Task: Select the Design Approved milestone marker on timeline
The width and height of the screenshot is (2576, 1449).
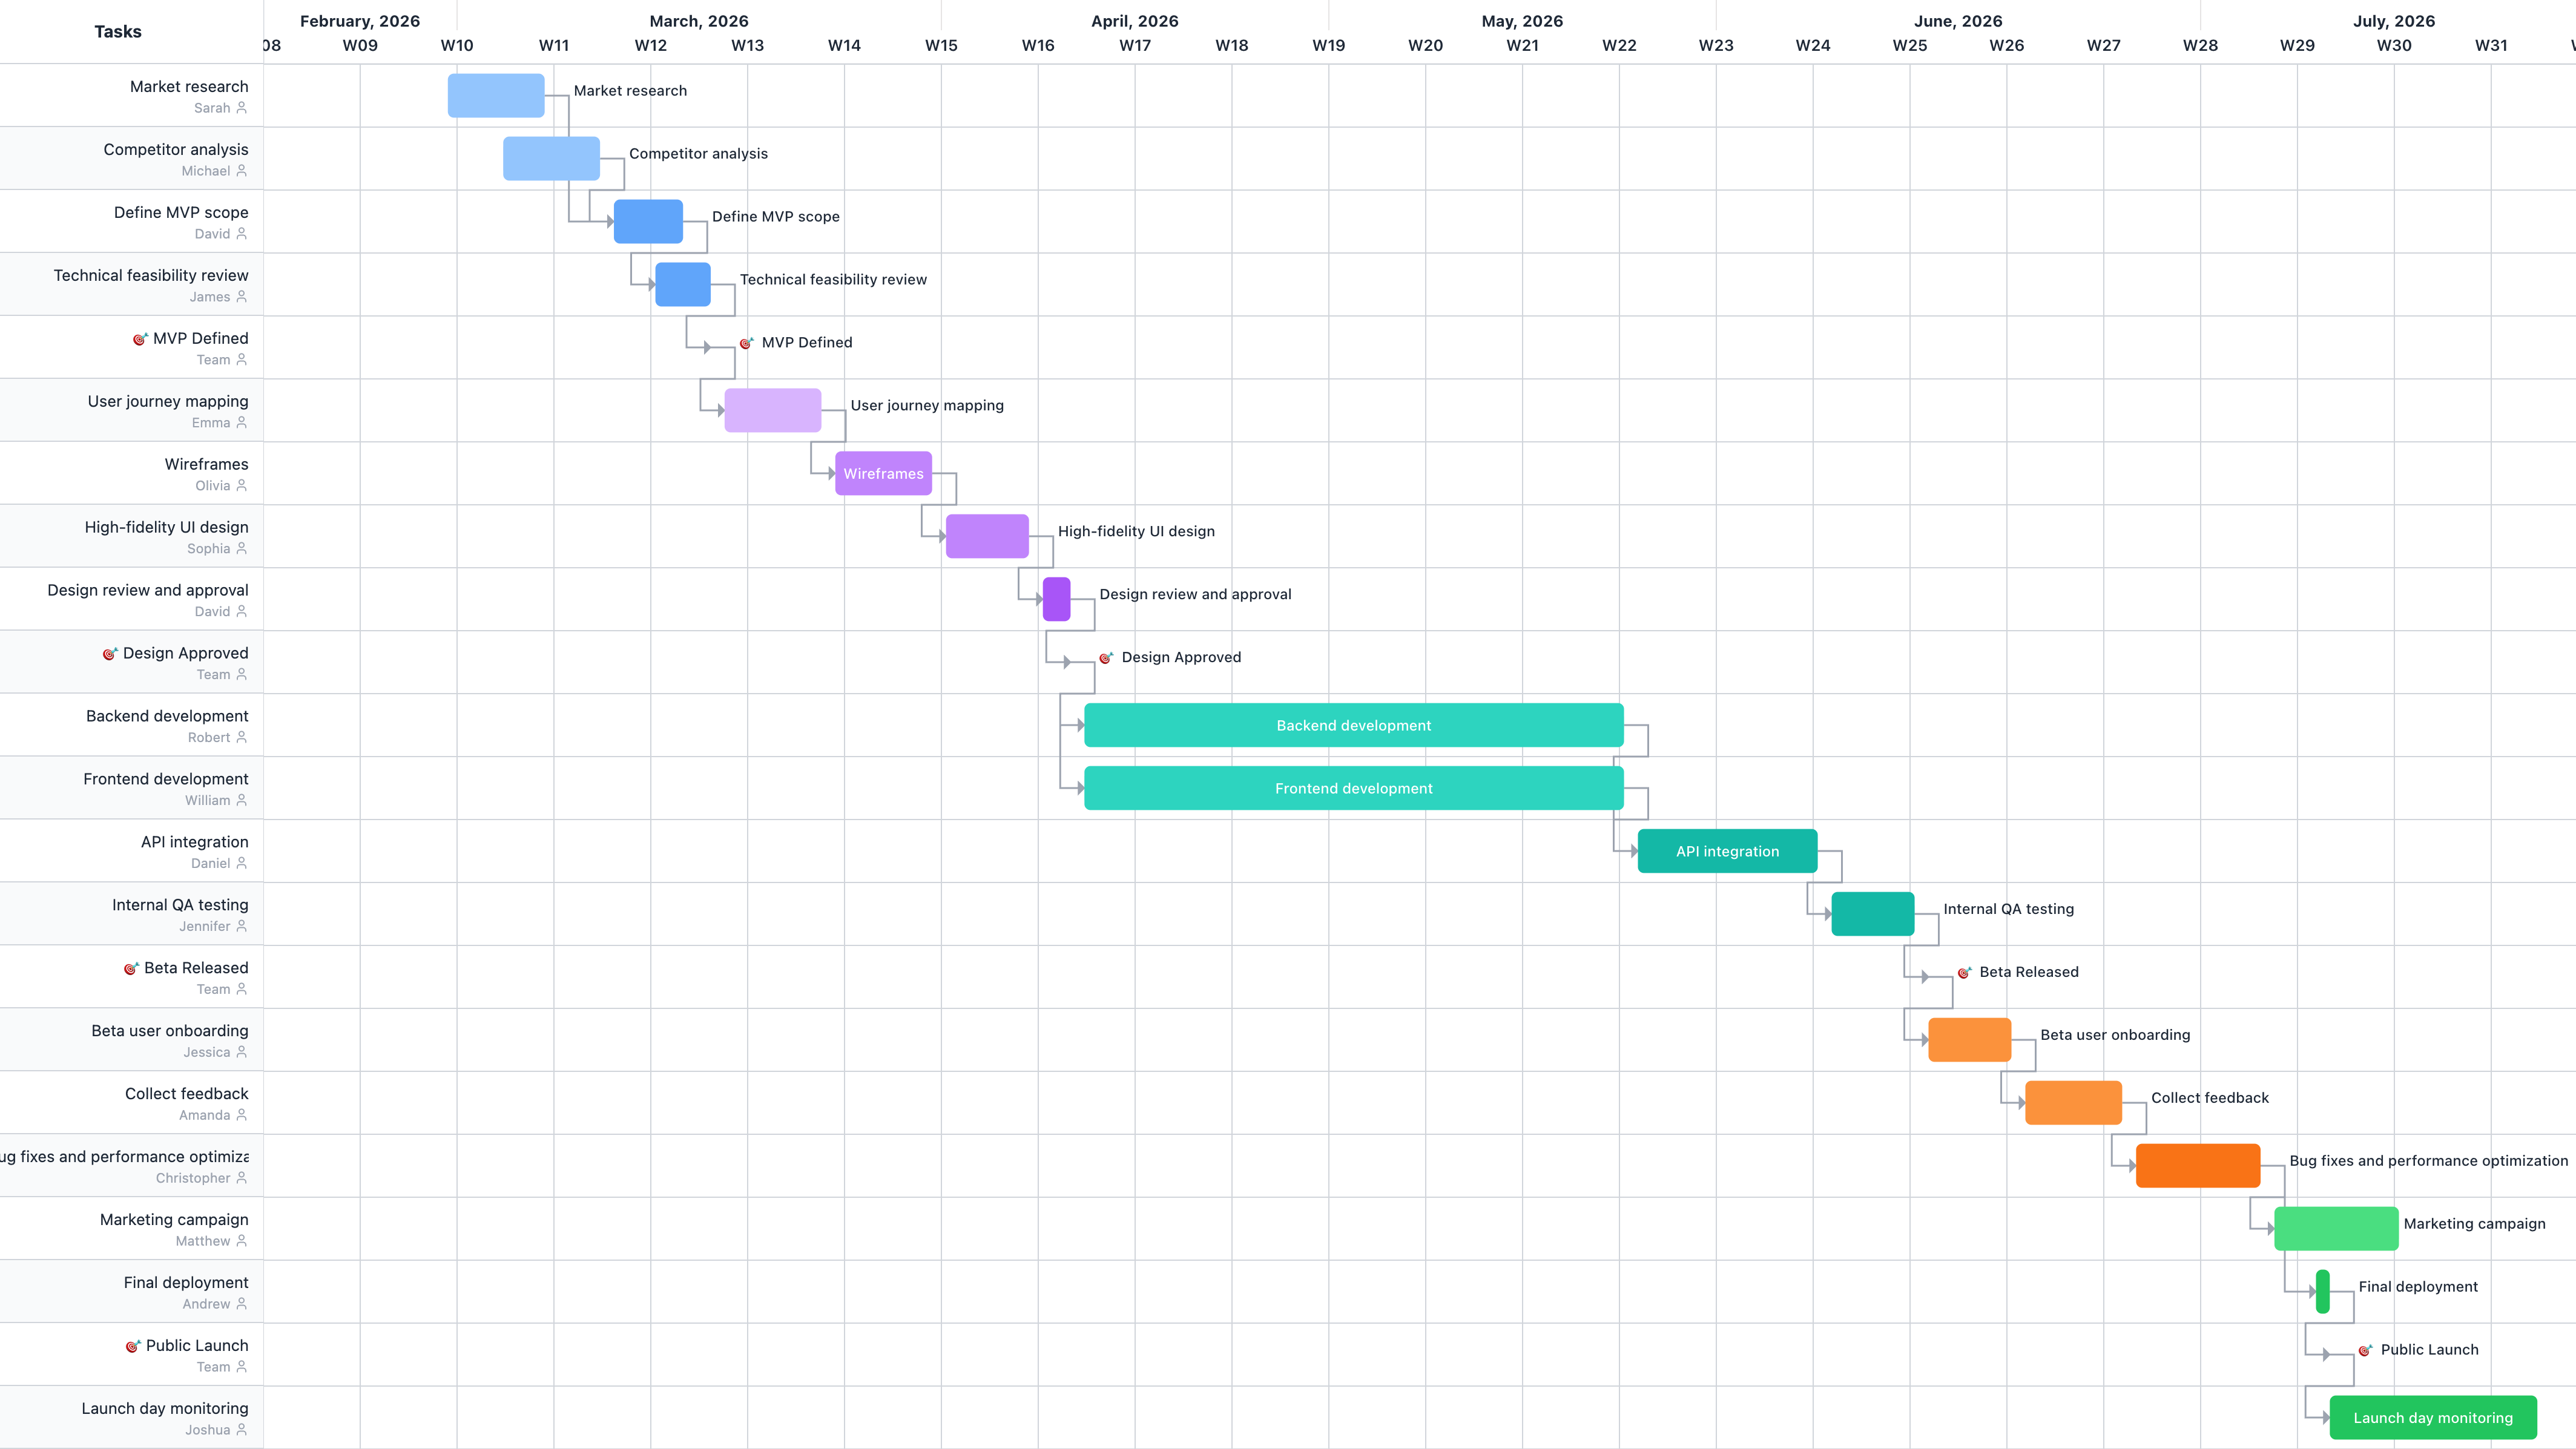Action: coord(1106,658)
